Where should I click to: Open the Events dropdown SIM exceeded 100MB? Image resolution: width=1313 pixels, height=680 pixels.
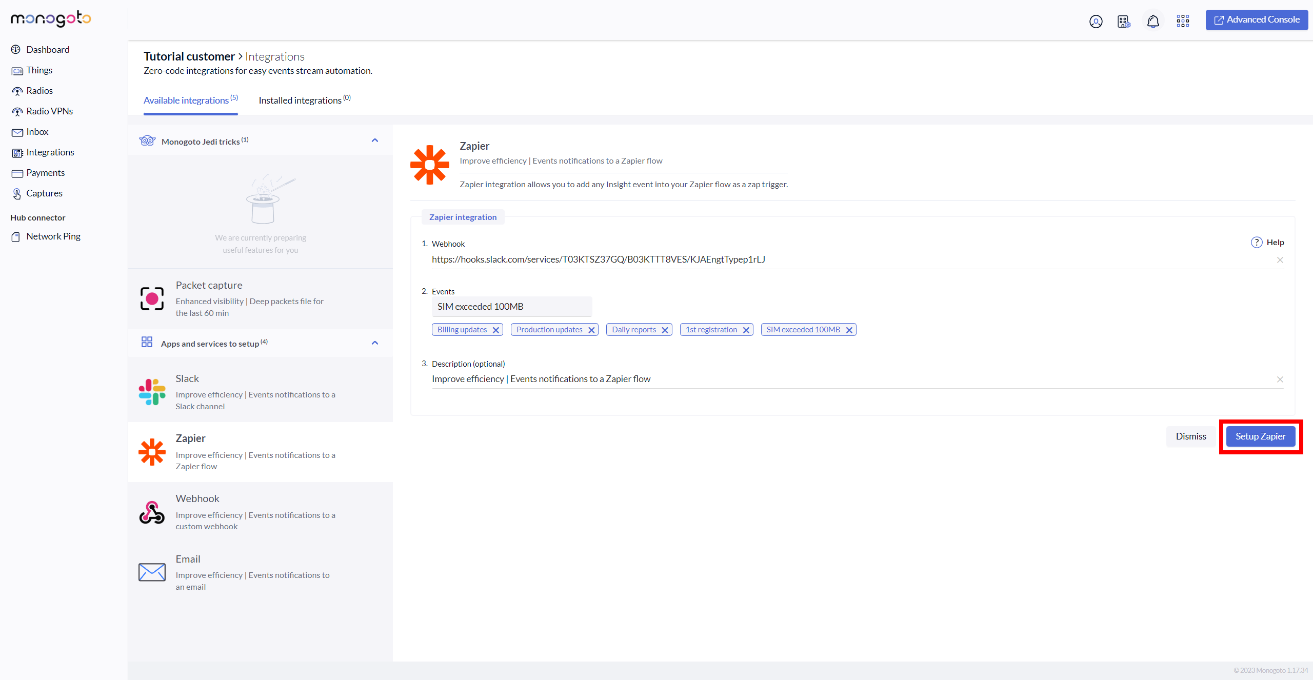(x=511, y=307)
